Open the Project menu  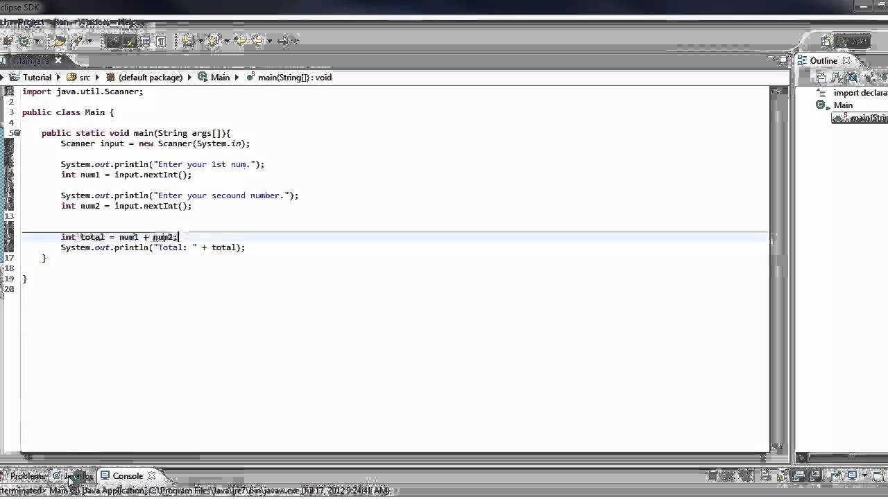coord(31,22)
